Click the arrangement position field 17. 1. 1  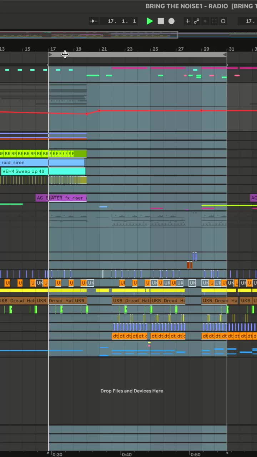pos(122,21)
